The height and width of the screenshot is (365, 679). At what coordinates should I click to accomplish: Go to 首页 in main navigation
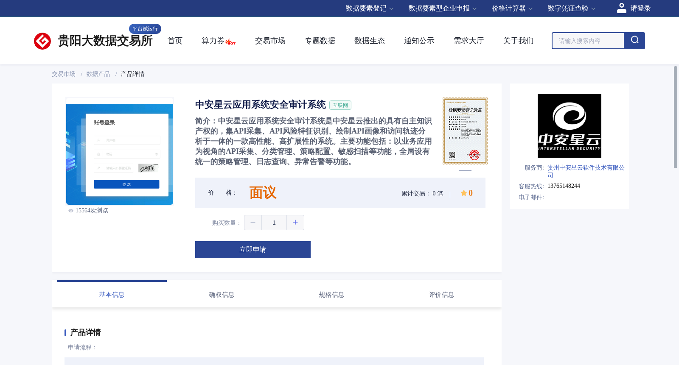[x=175, y=41]
